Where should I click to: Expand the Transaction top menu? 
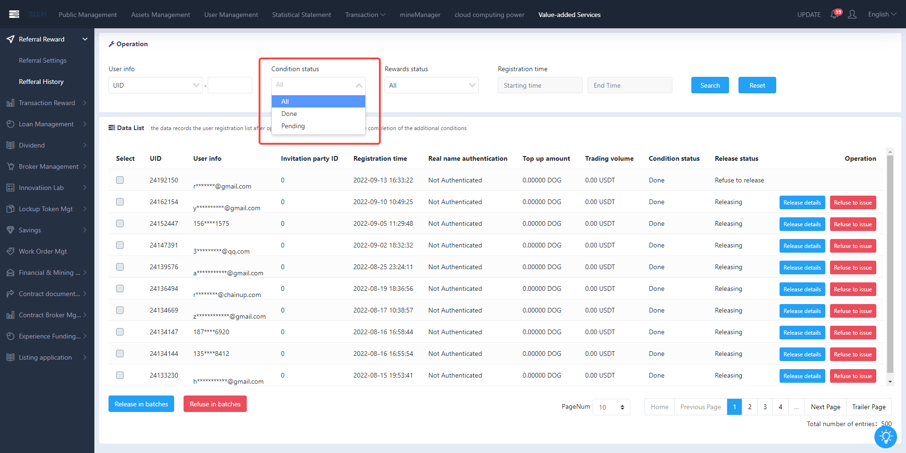365,15
